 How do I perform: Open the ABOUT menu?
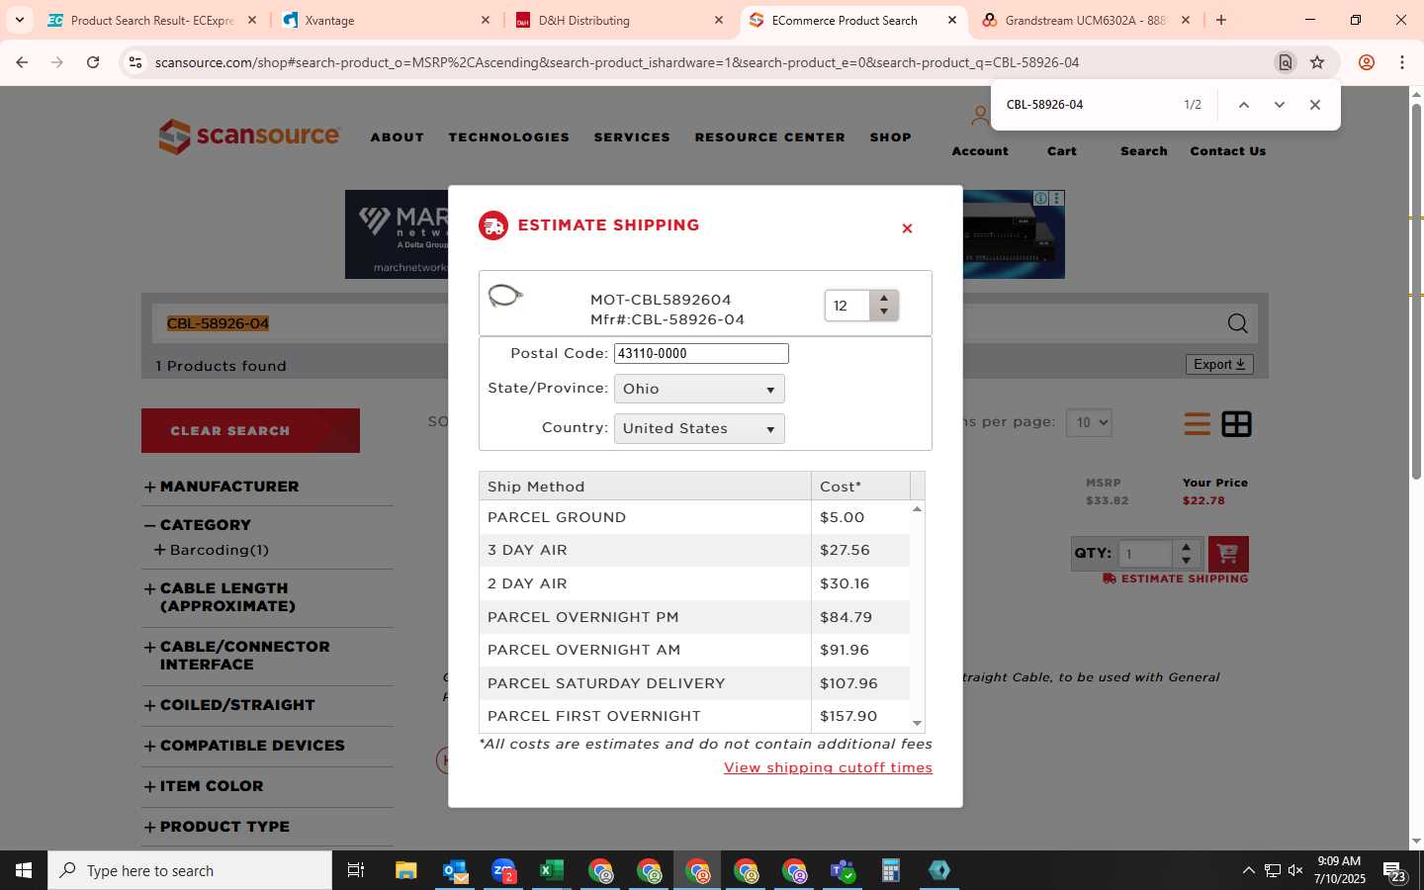coord(398,137)
